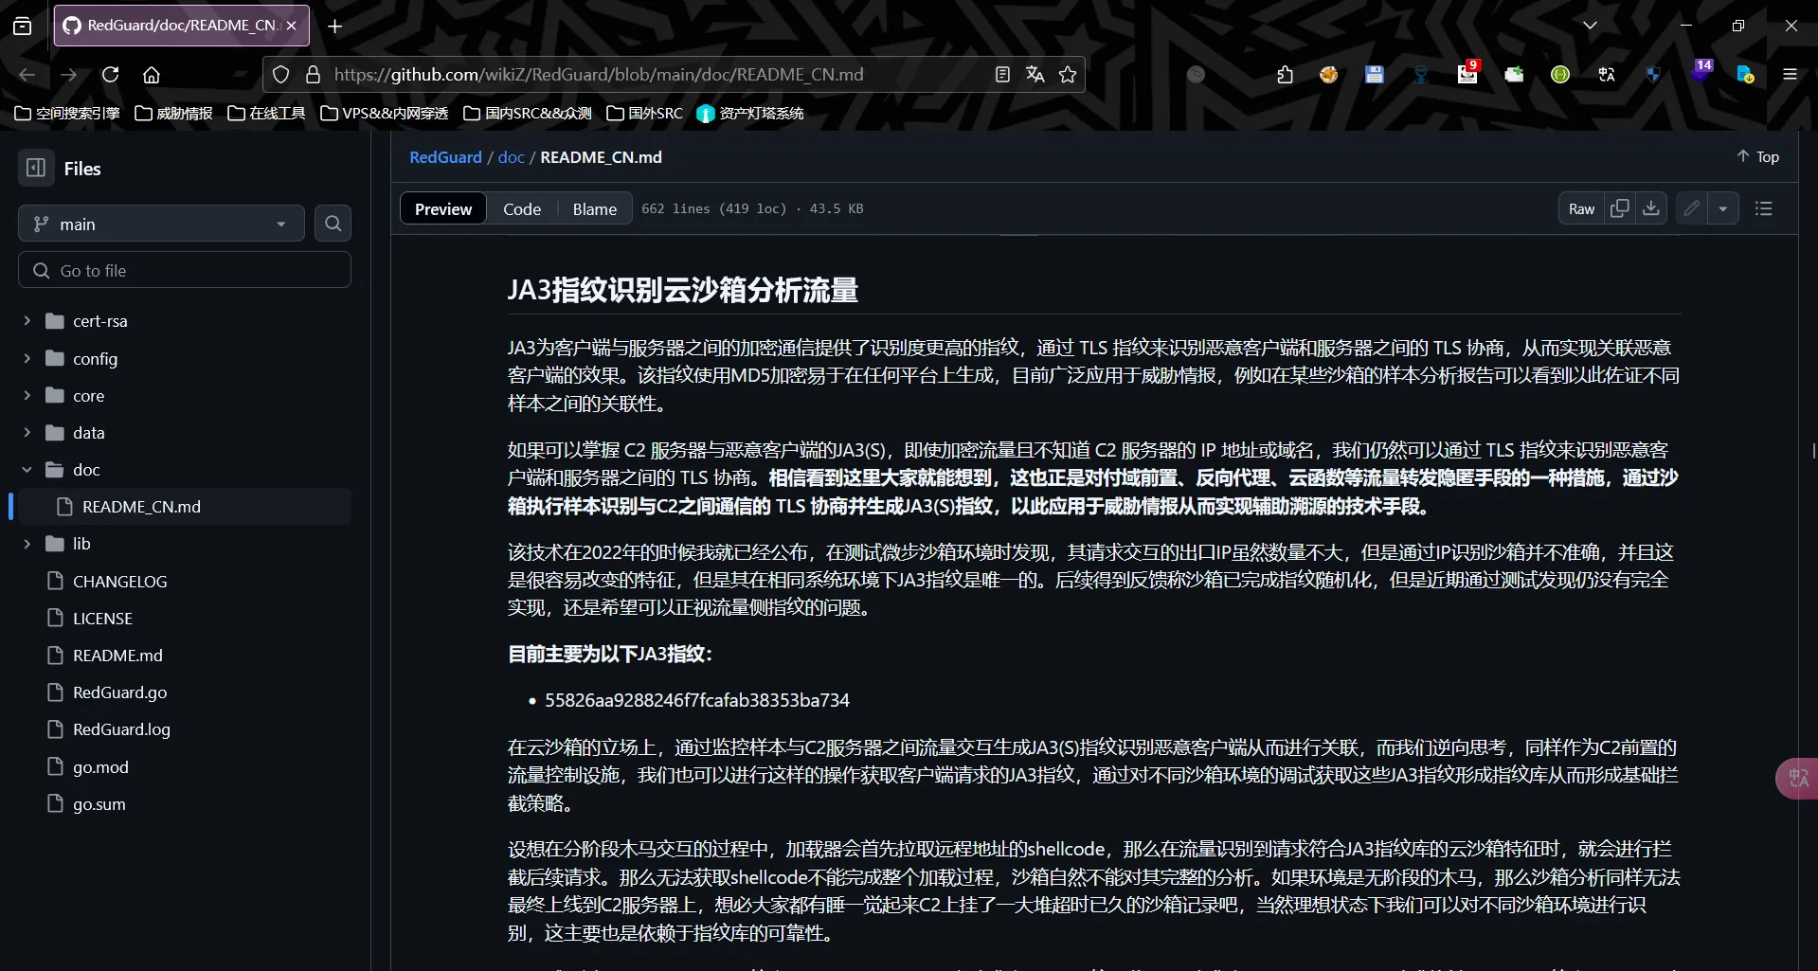Open the main branch selector dropdown
1818x971 pixels.
[161, 224]
